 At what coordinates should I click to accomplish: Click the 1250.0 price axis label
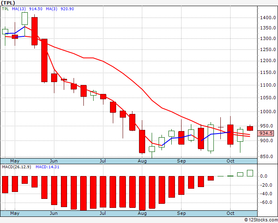(x=268, y=49)
